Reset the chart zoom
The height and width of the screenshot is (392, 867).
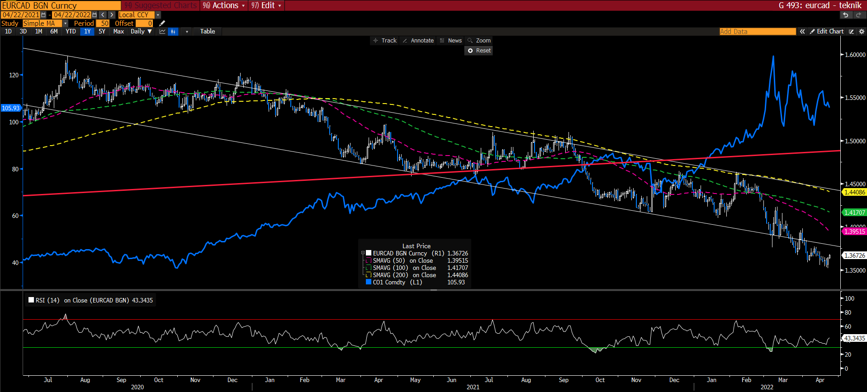tap(479, 51)
